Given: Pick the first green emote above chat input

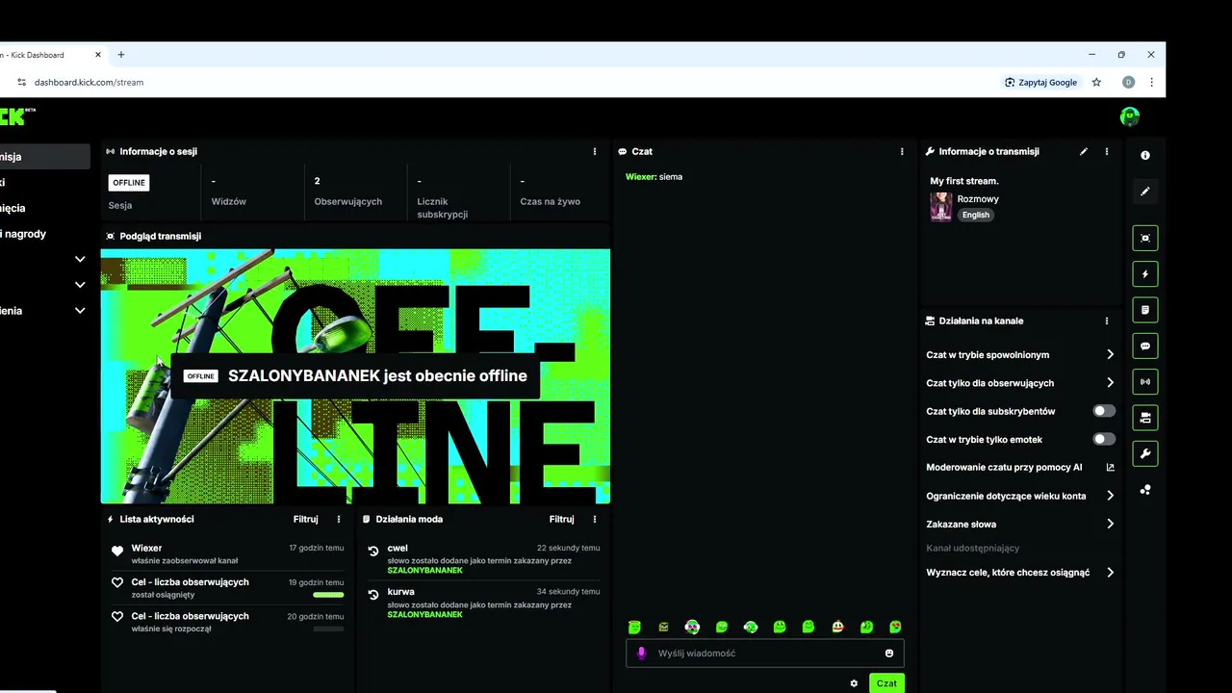Looking at the screenshot, I should click(634, 627).
